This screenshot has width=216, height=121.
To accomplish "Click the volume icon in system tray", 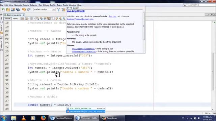I will pos(199,118).
